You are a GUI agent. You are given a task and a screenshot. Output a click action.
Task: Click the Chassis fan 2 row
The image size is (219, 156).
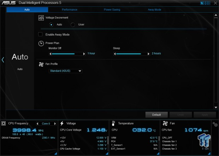(185, 145)
